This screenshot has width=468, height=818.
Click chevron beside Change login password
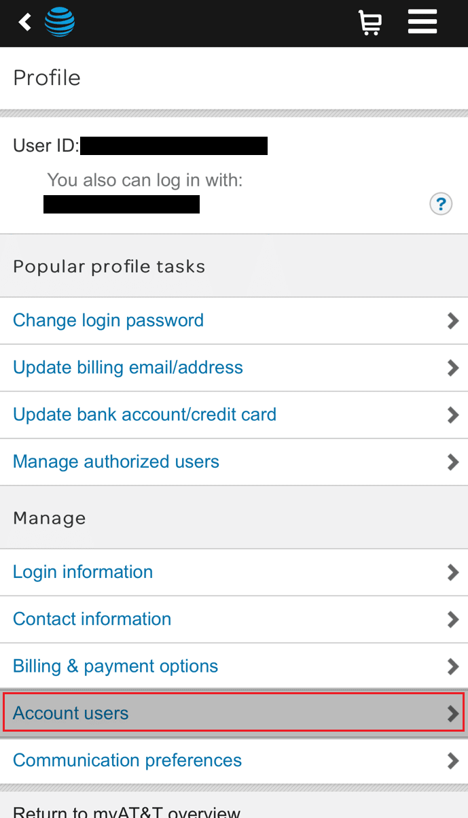coord(453,321)
